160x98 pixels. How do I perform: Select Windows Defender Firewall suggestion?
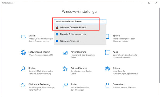[x=80, y=28]
